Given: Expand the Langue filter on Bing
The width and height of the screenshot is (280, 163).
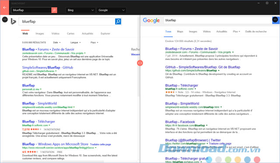Looking at the screenshot, I should click(76, 43).
